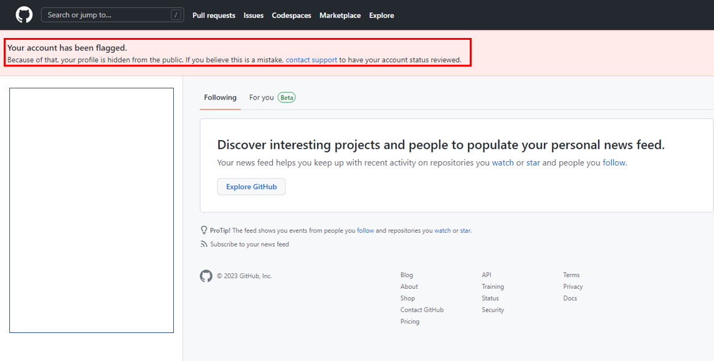This screenshot has width=714, height=361.
Task: Switch to the For you Beta tab
Action: [272, 98]
